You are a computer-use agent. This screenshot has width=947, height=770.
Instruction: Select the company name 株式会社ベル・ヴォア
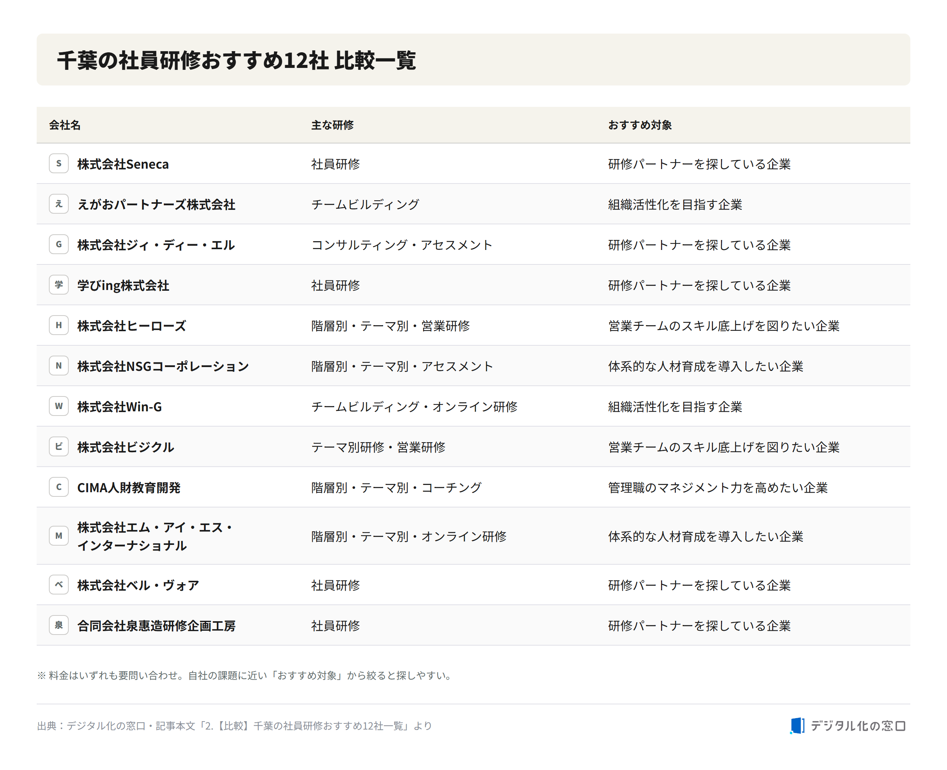(x=138, y=585)
